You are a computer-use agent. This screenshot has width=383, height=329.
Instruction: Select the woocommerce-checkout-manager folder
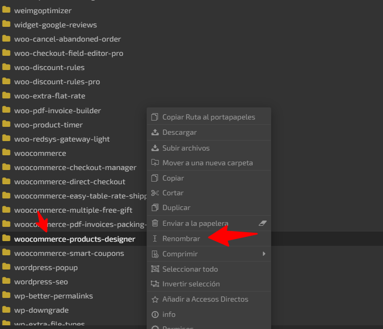75,168
